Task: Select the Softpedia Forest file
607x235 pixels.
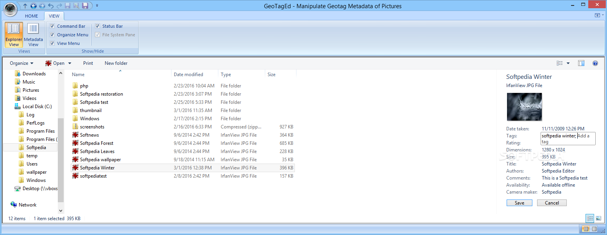Action: pos(183,143)
